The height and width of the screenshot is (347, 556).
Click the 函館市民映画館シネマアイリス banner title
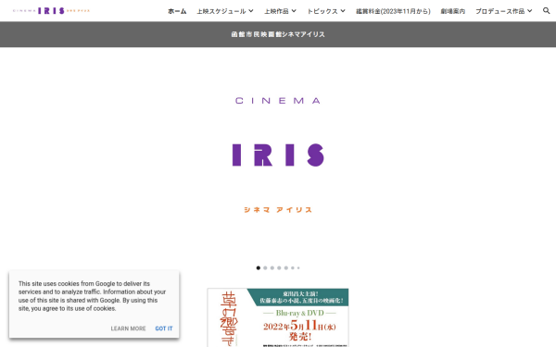point(278,34)
